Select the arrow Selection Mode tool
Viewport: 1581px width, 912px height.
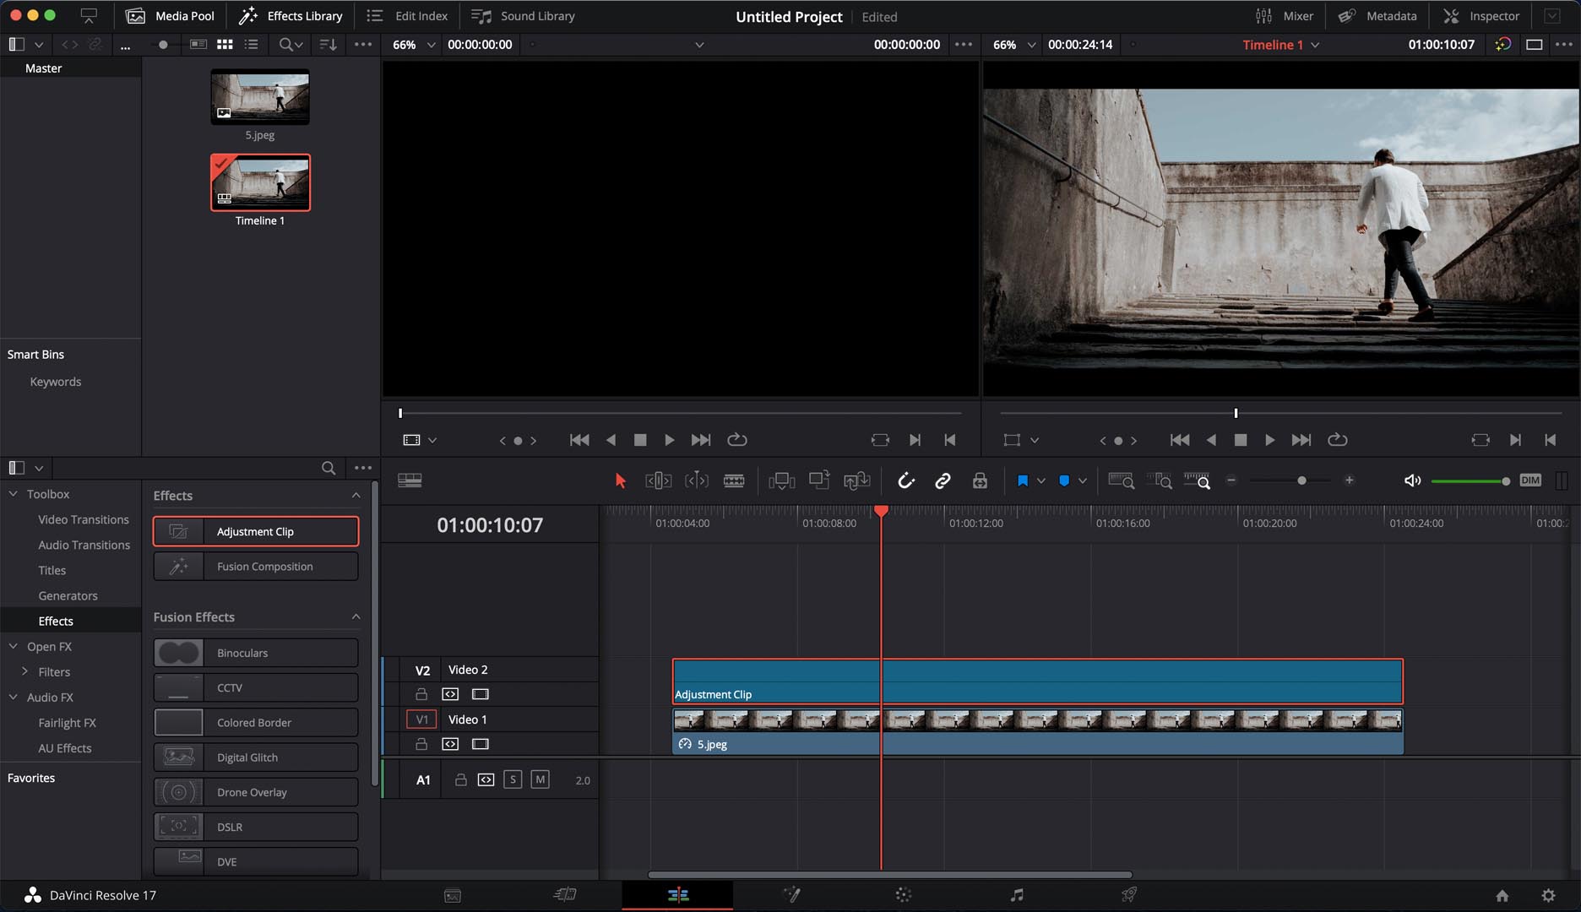(x=621, y=480)
